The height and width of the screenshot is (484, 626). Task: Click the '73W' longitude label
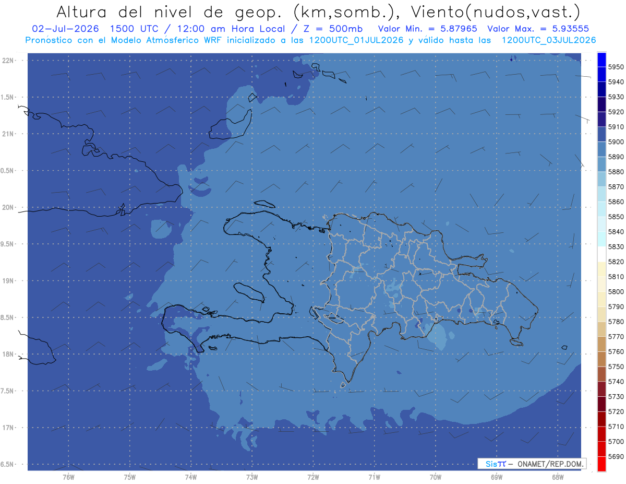click(x=252, y=477)
